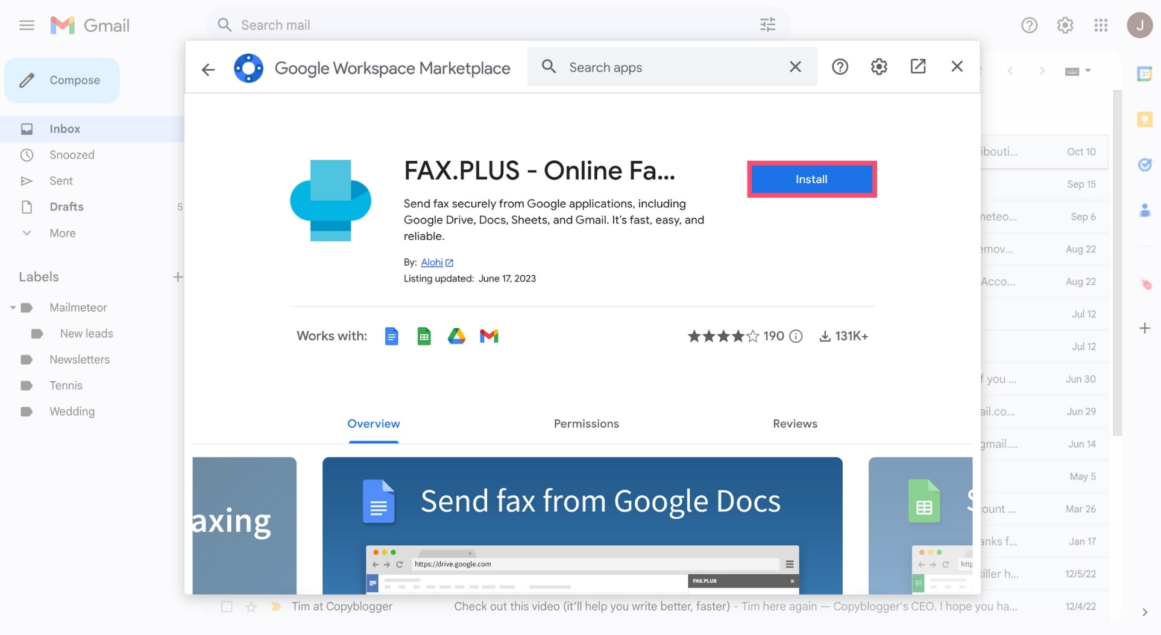Viewport: 1161px width, 635px height.
Task: Go back in Workspace Marketplace
Action: 208,69
